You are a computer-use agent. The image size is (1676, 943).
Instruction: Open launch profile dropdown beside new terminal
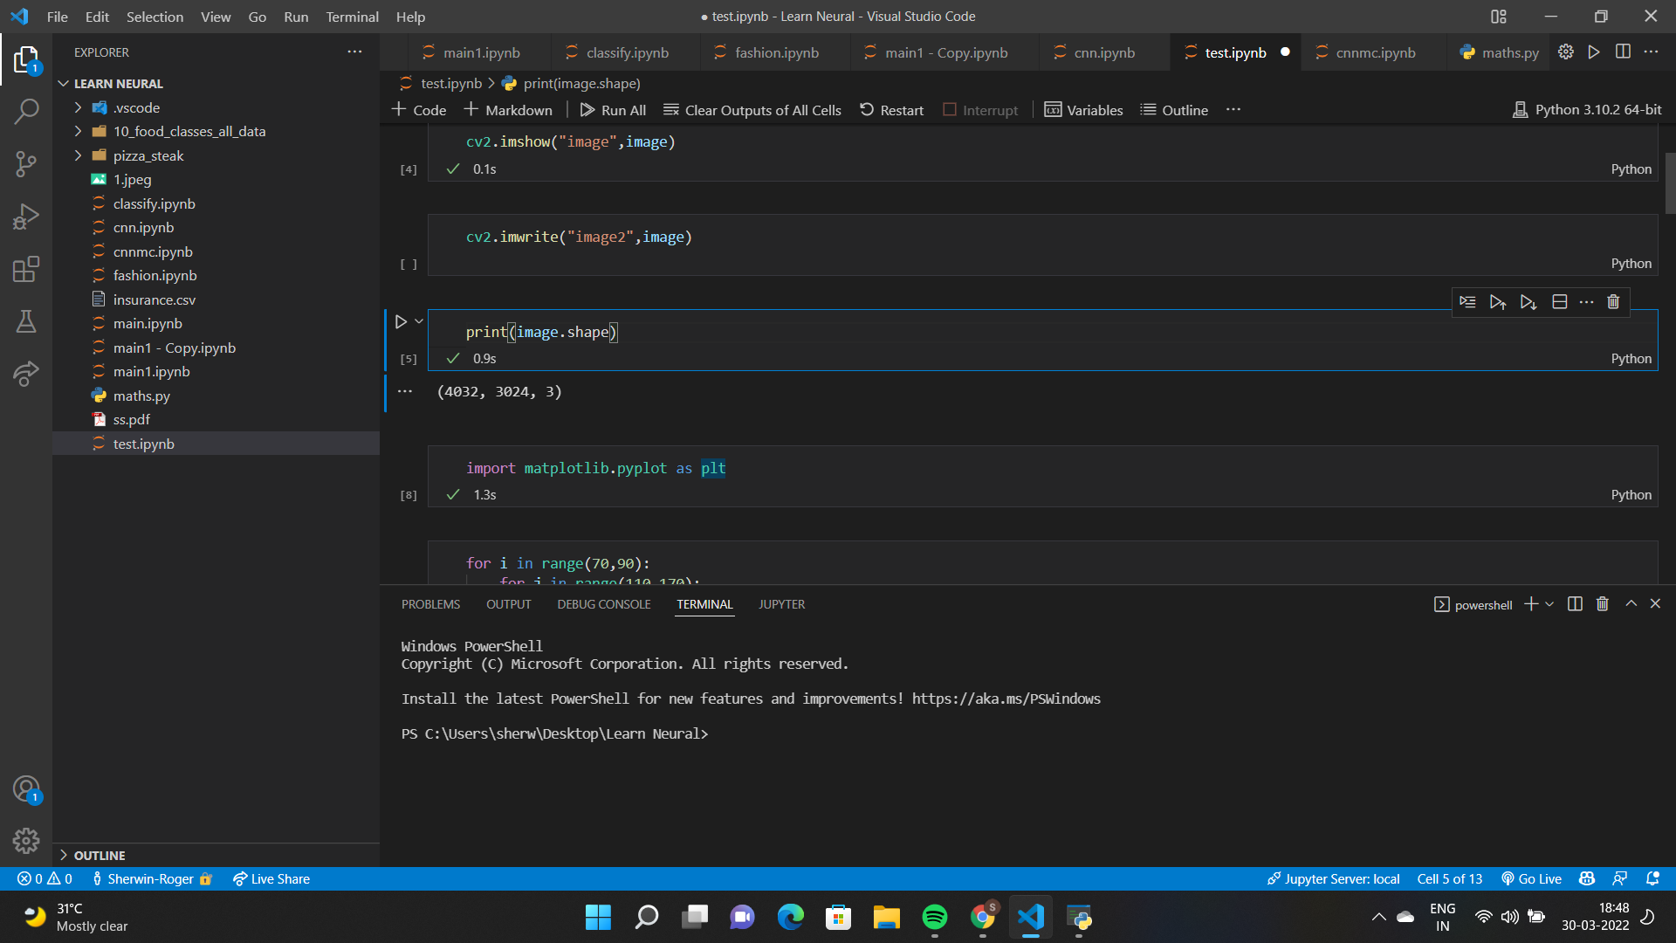click(x=1549, y=604)
